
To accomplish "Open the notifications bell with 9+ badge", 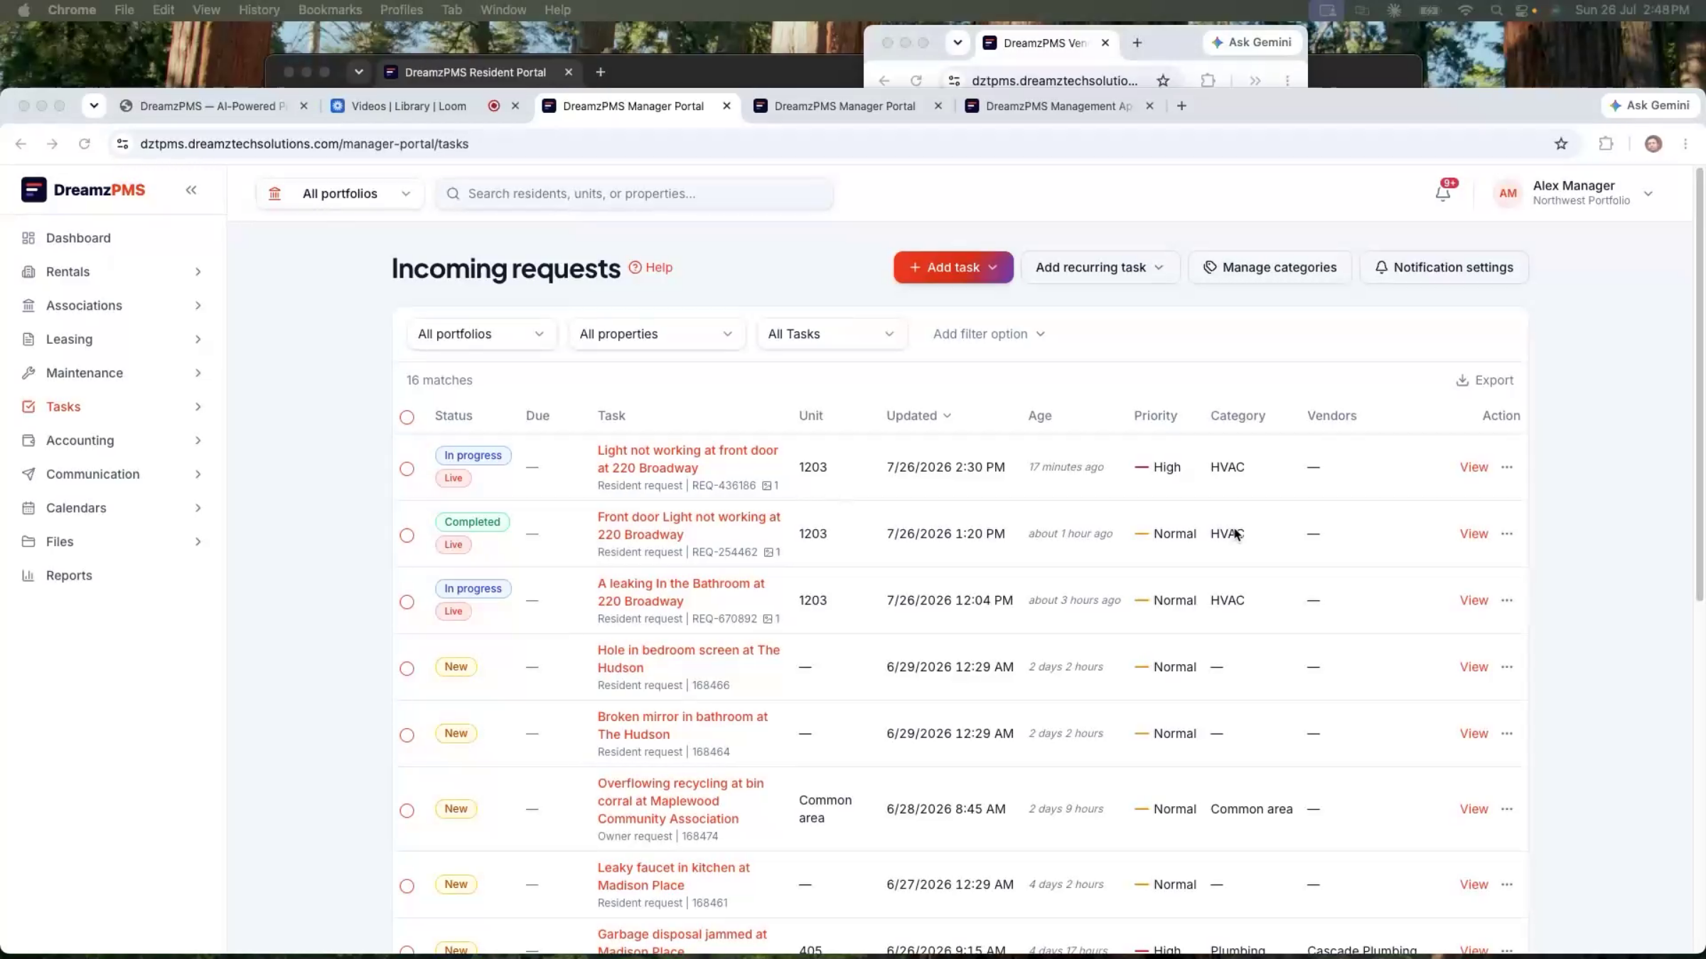I will [1443, 193].
